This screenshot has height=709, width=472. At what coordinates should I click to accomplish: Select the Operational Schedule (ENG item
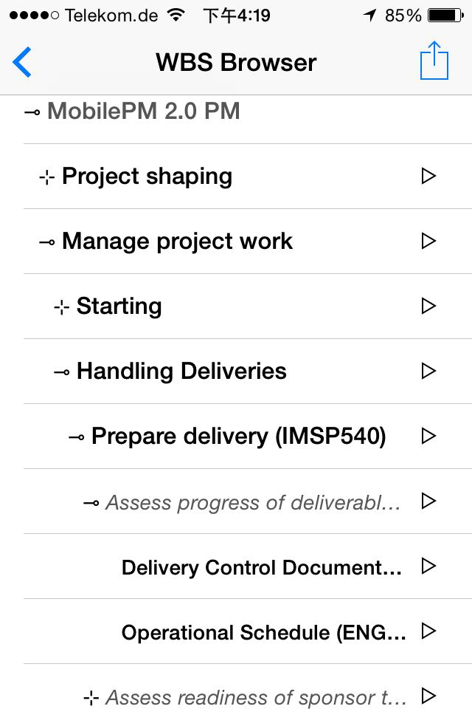pos(263,632)
